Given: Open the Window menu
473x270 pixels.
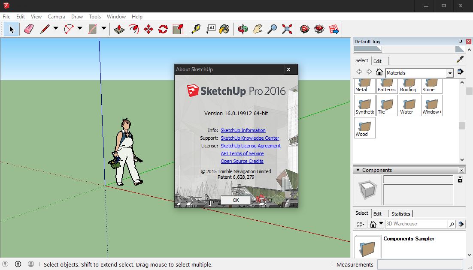Looking at the screenshot, I should coord(116,17).
